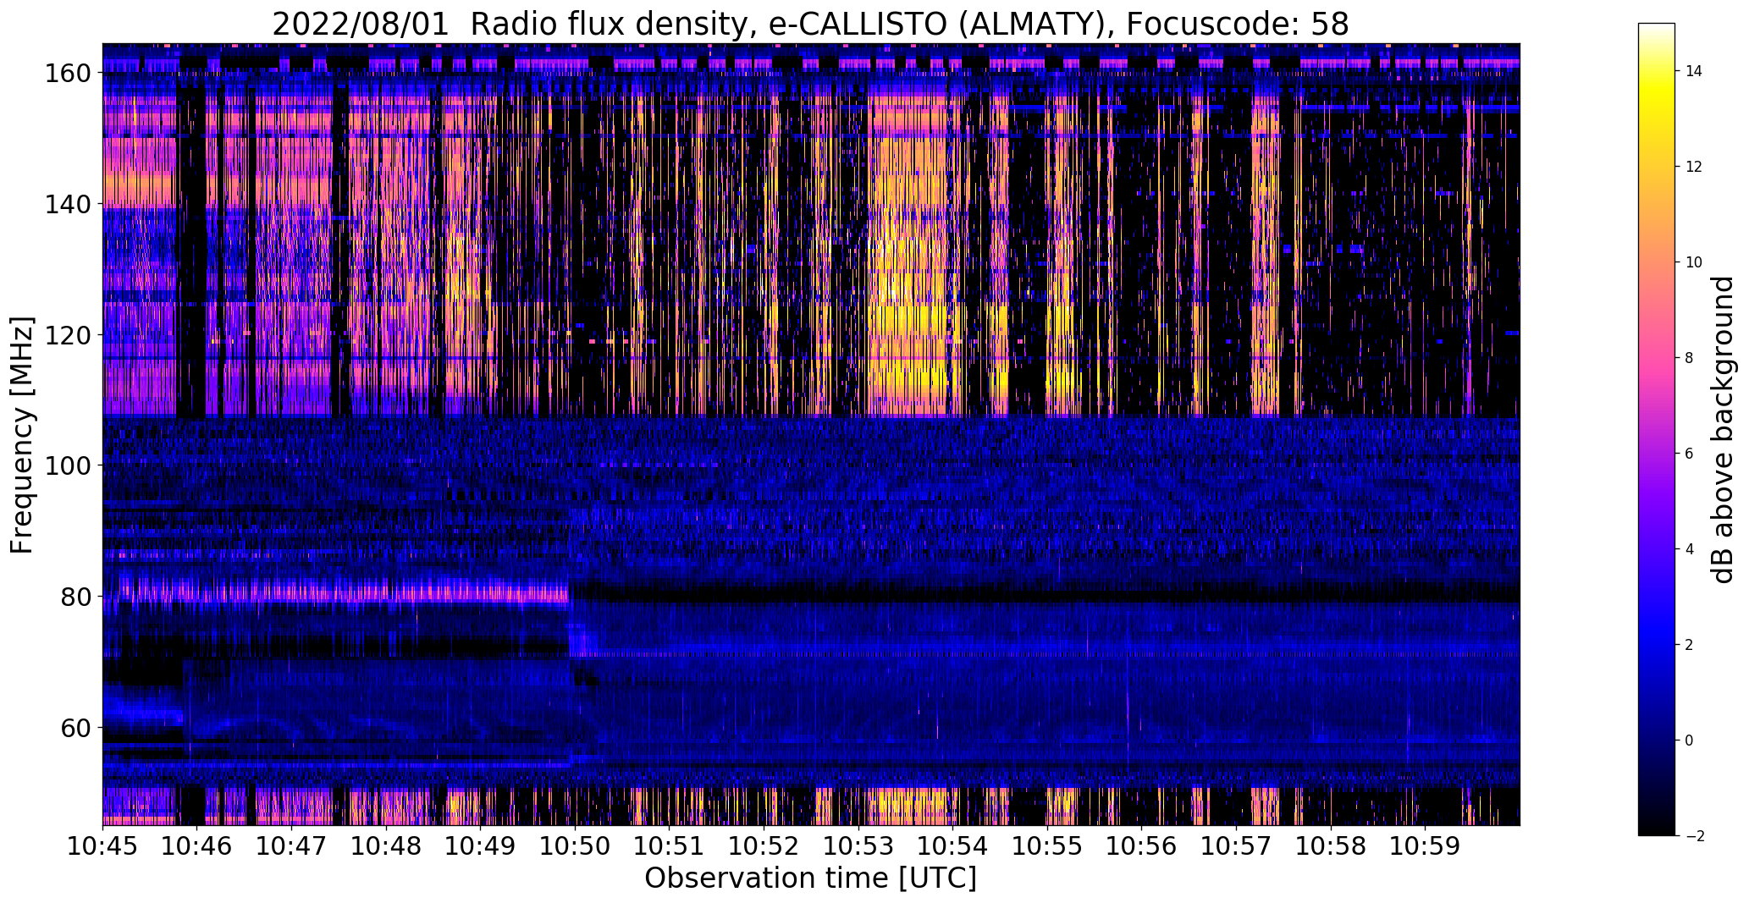Click the 10:48 time tick label
Screen dimensions: 1749x903
pyautogui.click(x=386, y=846)
